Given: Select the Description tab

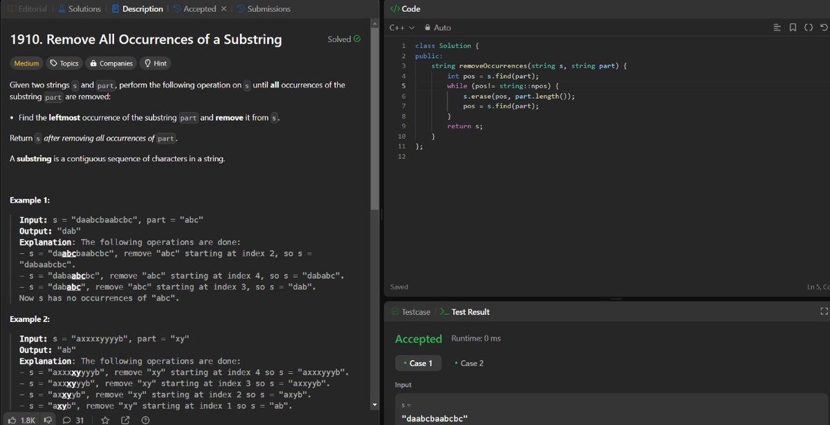Looking at the screenshot, I should [137, 9].
